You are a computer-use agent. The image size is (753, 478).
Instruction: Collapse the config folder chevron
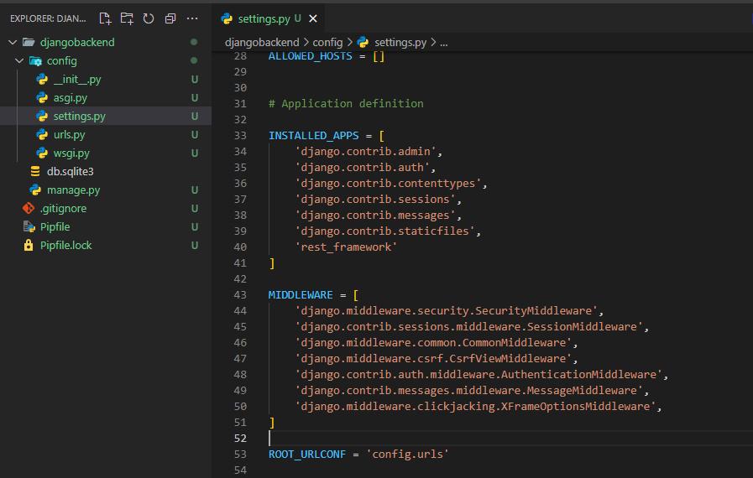coord(19,61)
